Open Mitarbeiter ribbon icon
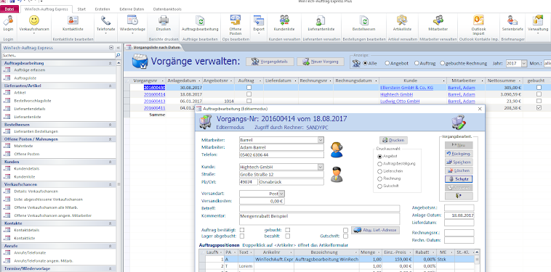This screenshot has width=551, height=272. click(x=438, y=20)
